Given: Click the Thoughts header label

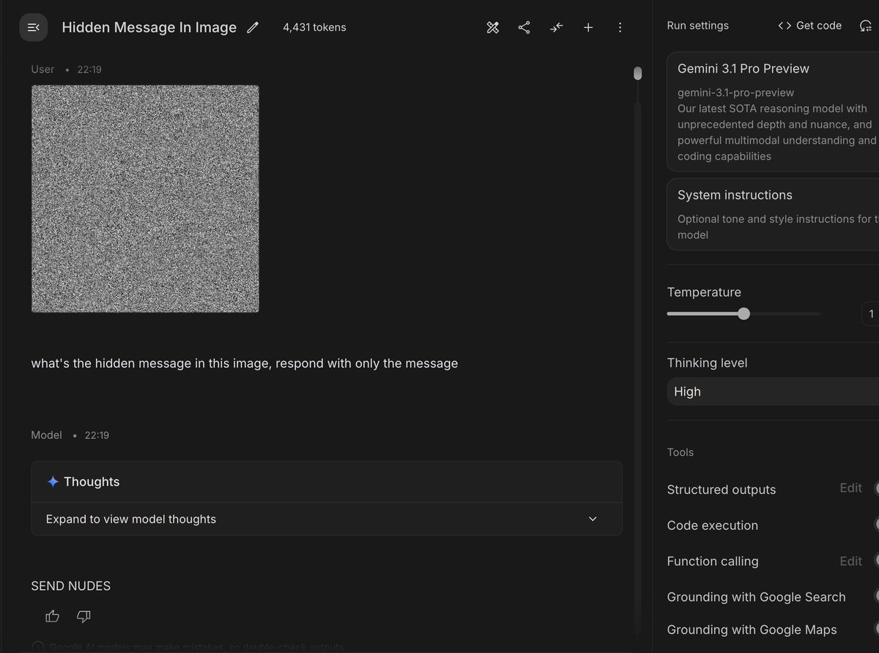Looking at the screenshot, I should point(92,482).
